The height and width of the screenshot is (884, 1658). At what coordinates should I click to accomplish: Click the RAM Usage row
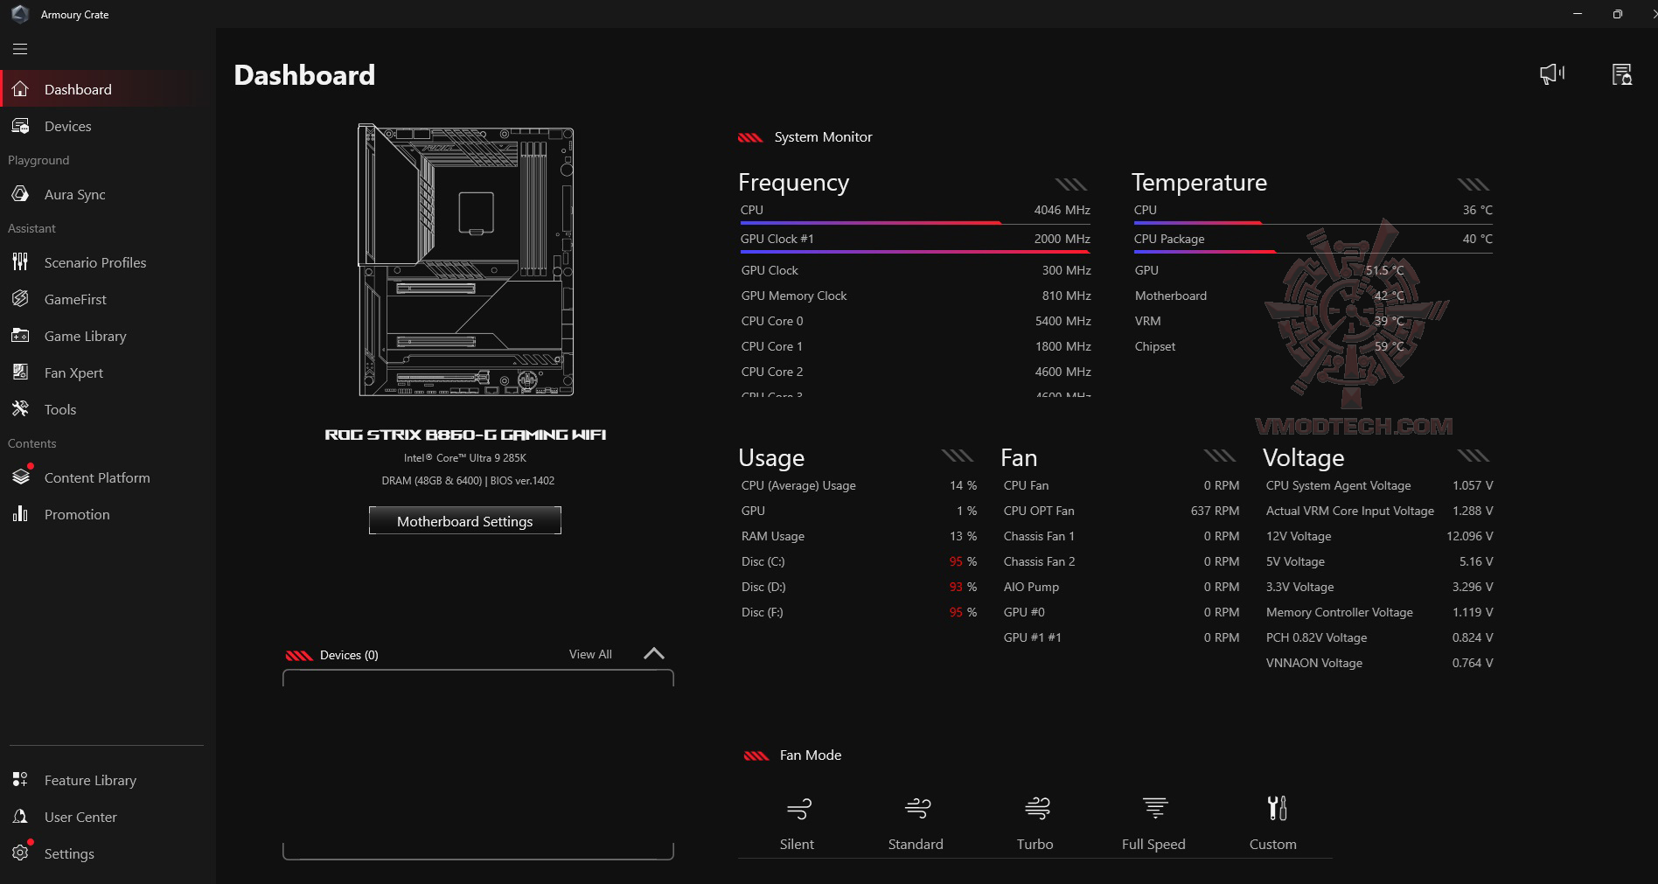point(859,536)
